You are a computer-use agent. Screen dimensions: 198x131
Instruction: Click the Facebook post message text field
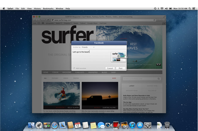91,58
